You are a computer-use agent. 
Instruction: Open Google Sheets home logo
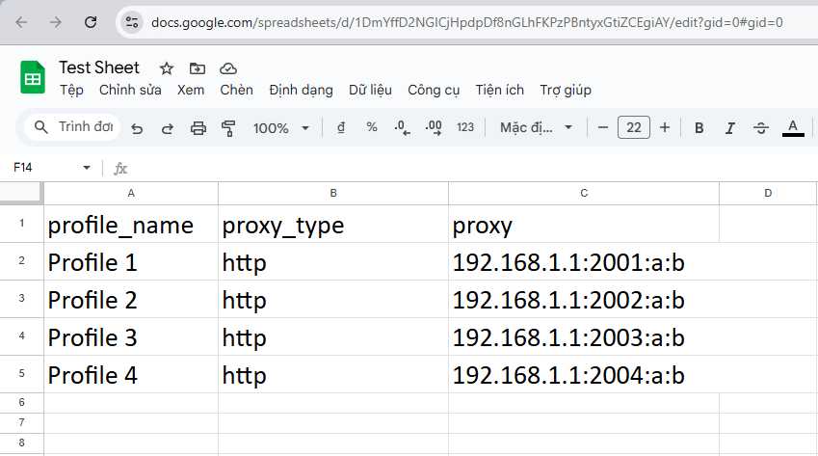33,77
